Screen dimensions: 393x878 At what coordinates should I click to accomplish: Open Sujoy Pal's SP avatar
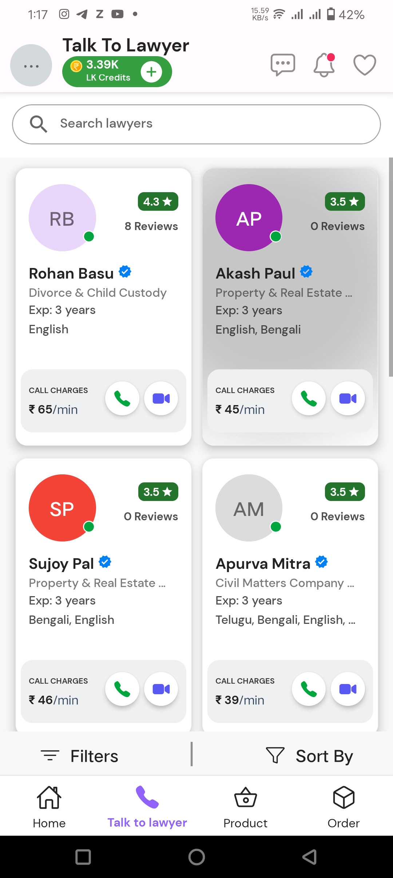(62, 508)
